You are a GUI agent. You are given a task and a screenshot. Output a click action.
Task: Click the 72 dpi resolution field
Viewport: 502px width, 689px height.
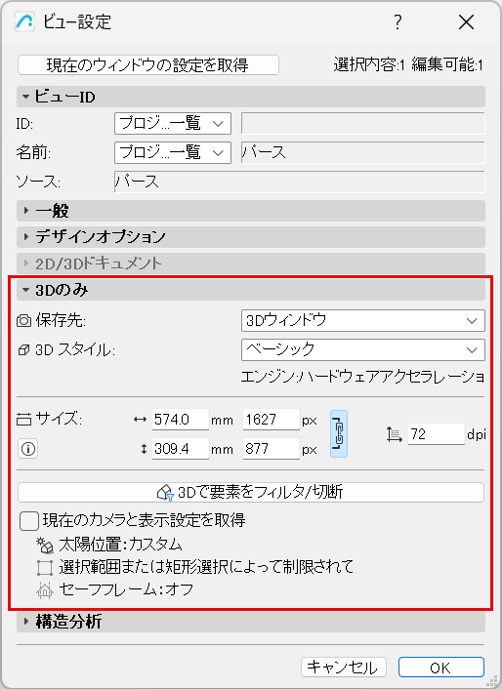pyautogui.click(x=436, y=434)
